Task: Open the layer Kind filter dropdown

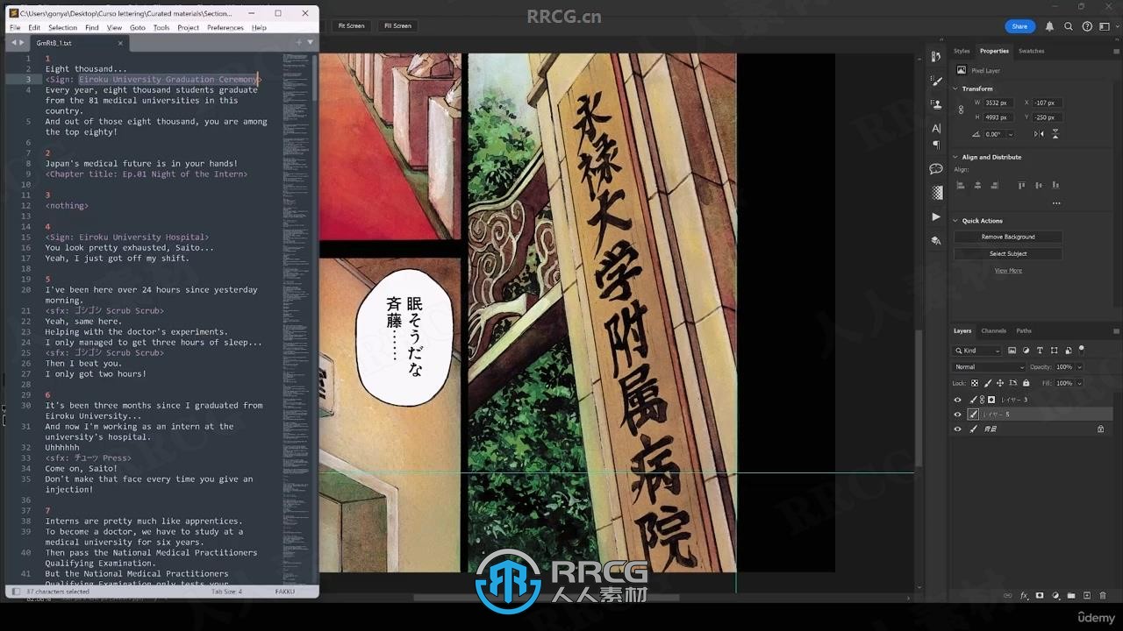Action: tap(977, 351)
